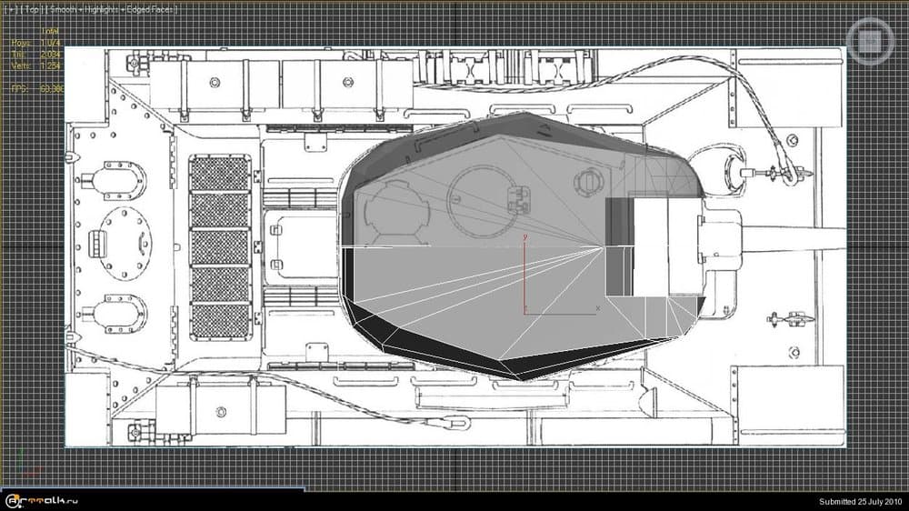Select the white box polygon on turret
Image resolution: width=909 pixels, height=511 pixels.
pos(651,247)
